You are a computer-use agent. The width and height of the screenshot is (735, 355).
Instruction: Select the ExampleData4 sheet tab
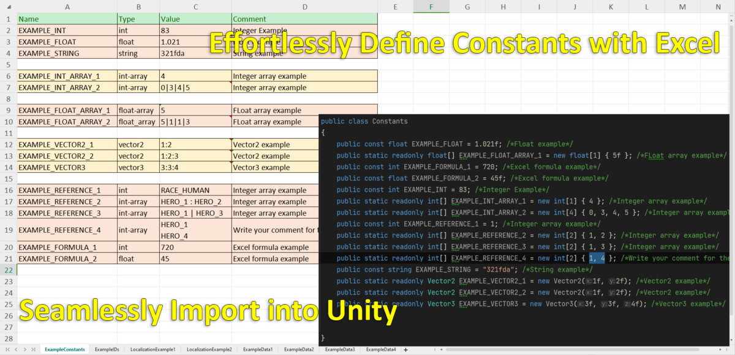[x=381, y=350]
